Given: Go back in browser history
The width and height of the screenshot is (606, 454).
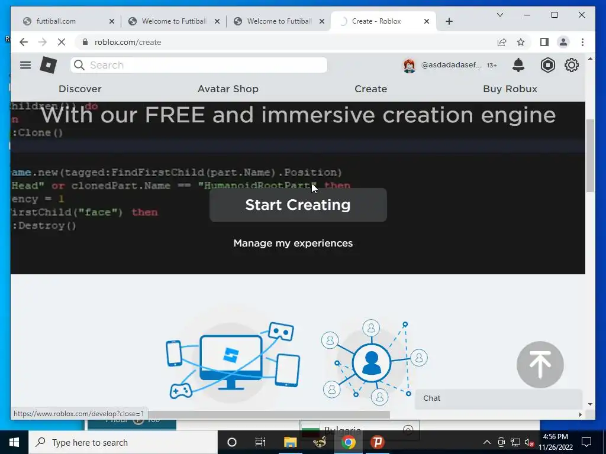Looking at the screenshot, I should pyautogui.click(x=24, y=42).
